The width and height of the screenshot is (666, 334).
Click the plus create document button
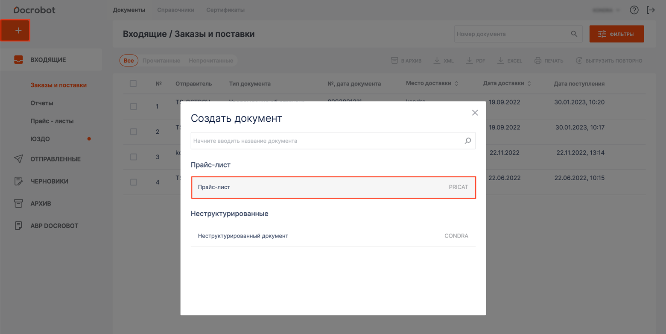[x=15, y=31]
